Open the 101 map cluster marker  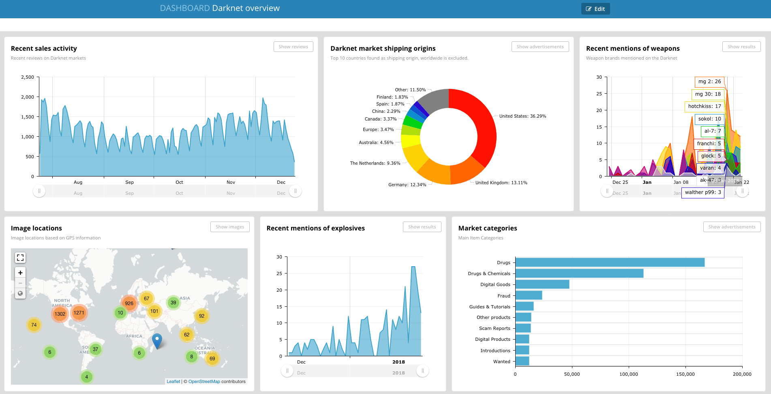(154, 311)
